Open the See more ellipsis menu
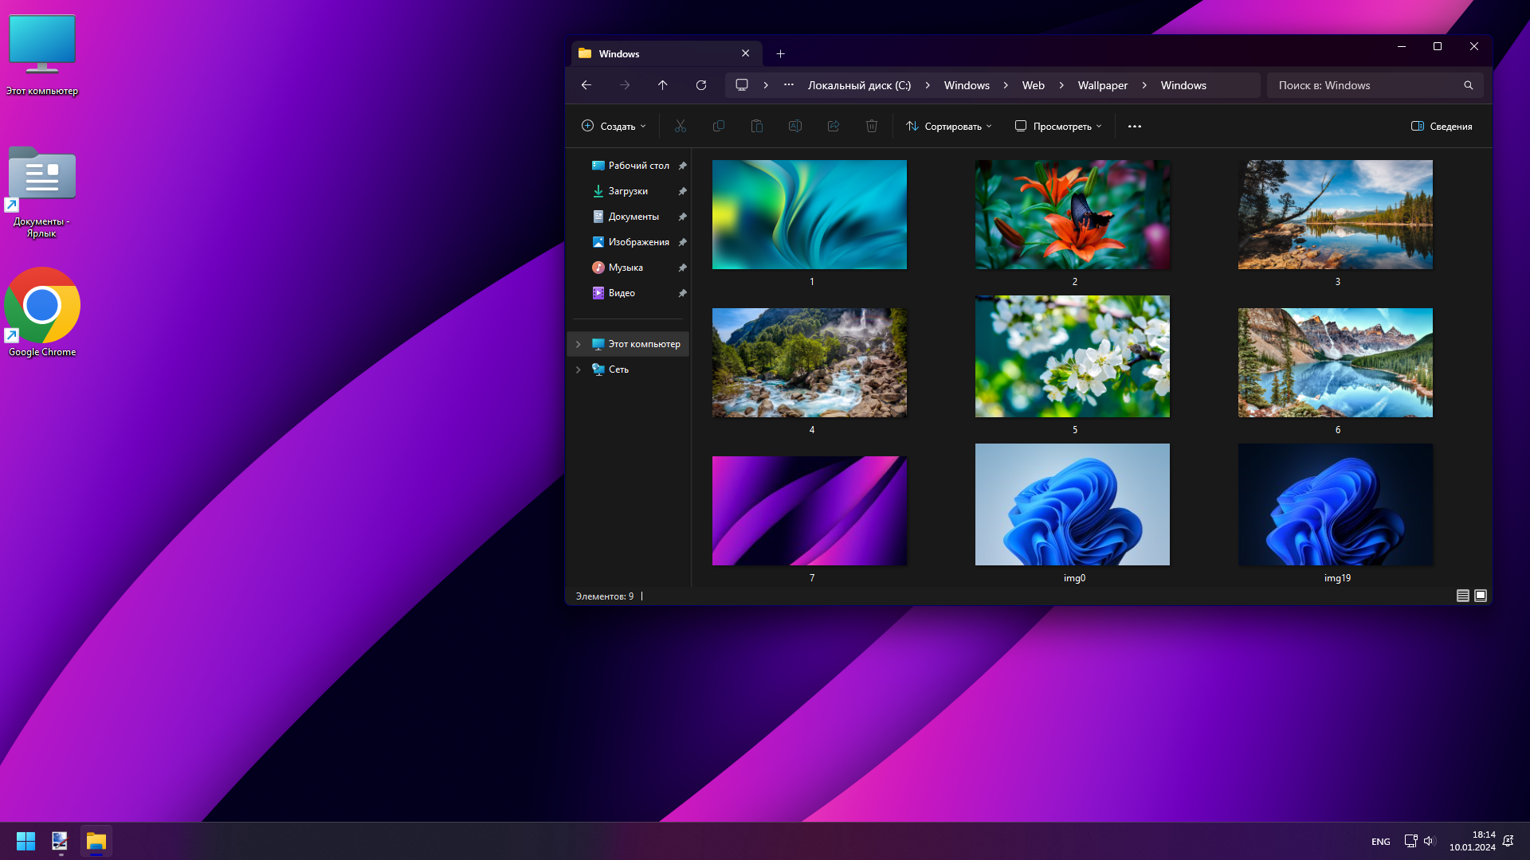Screen dimensions: 1530x860 point(1135,126)
